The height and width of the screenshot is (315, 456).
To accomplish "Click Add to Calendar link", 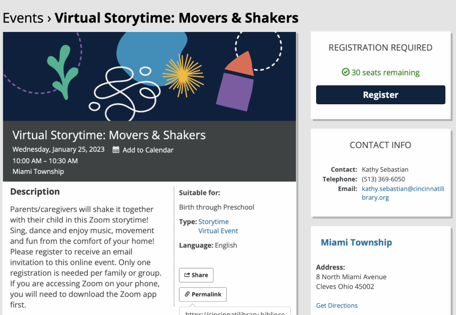I will 148,150.
